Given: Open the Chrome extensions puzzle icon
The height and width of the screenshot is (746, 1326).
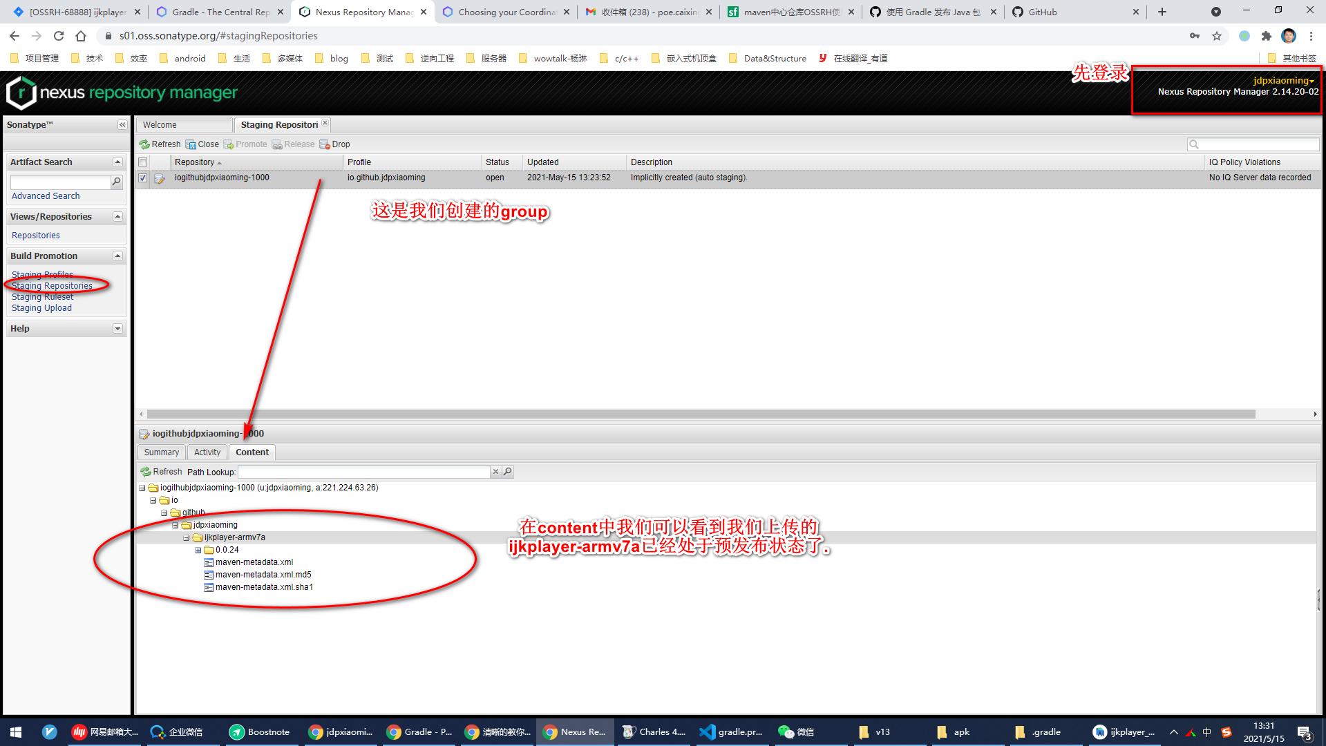Looking at the screenshot, I should click(1266, 36).
